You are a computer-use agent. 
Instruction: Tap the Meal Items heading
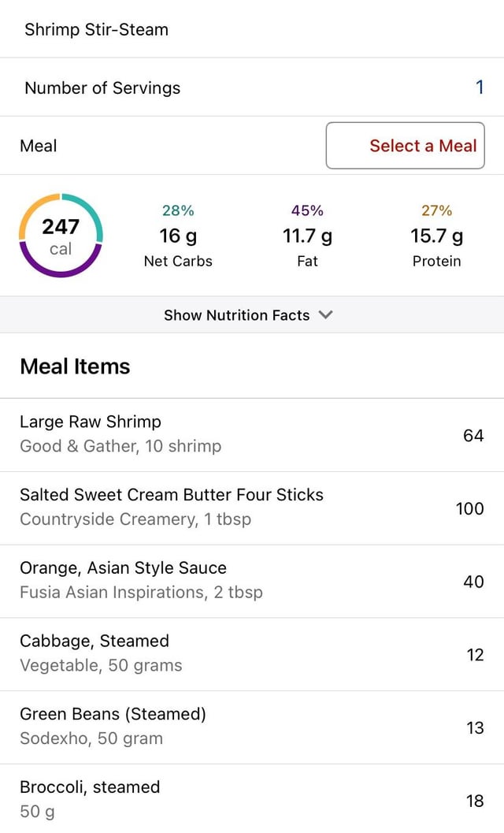pos(75,366)
